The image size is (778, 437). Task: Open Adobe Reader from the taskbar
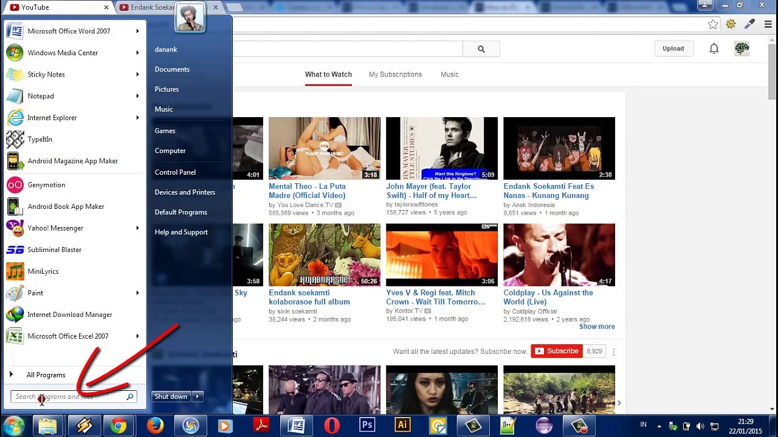[261, 425]
